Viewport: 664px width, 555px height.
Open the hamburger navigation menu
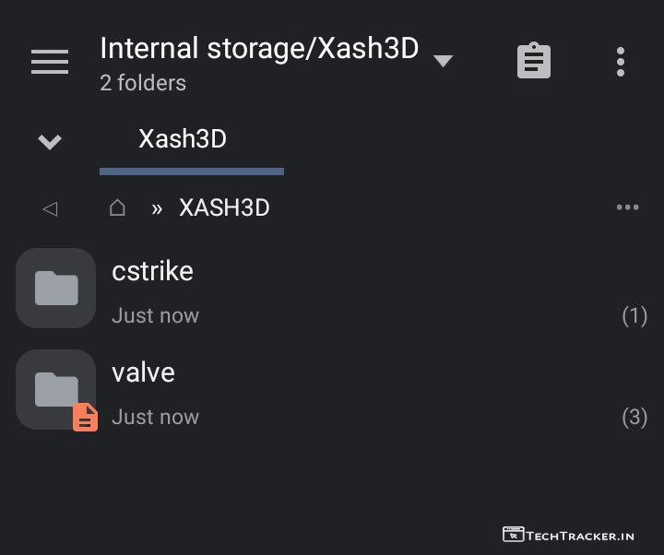pyautogui.click(x=50, y=62)
